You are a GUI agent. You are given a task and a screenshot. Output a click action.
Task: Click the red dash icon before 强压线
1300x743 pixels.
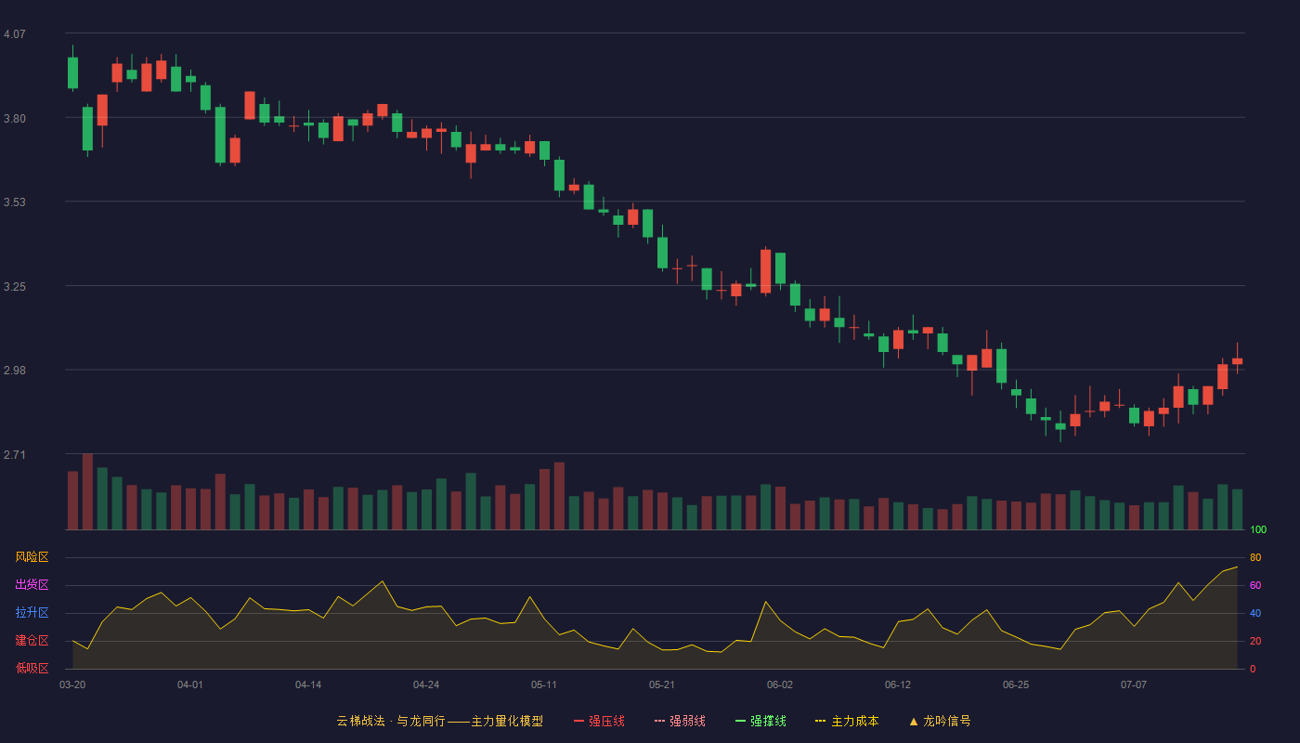579,721
